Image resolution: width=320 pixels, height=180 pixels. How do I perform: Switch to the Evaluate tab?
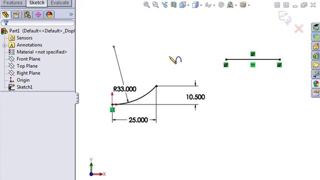tap(59, 3)
